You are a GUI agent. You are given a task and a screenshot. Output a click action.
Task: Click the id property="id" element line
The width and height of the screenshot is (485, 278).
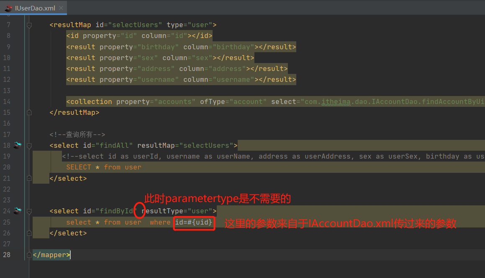point(139,36)
